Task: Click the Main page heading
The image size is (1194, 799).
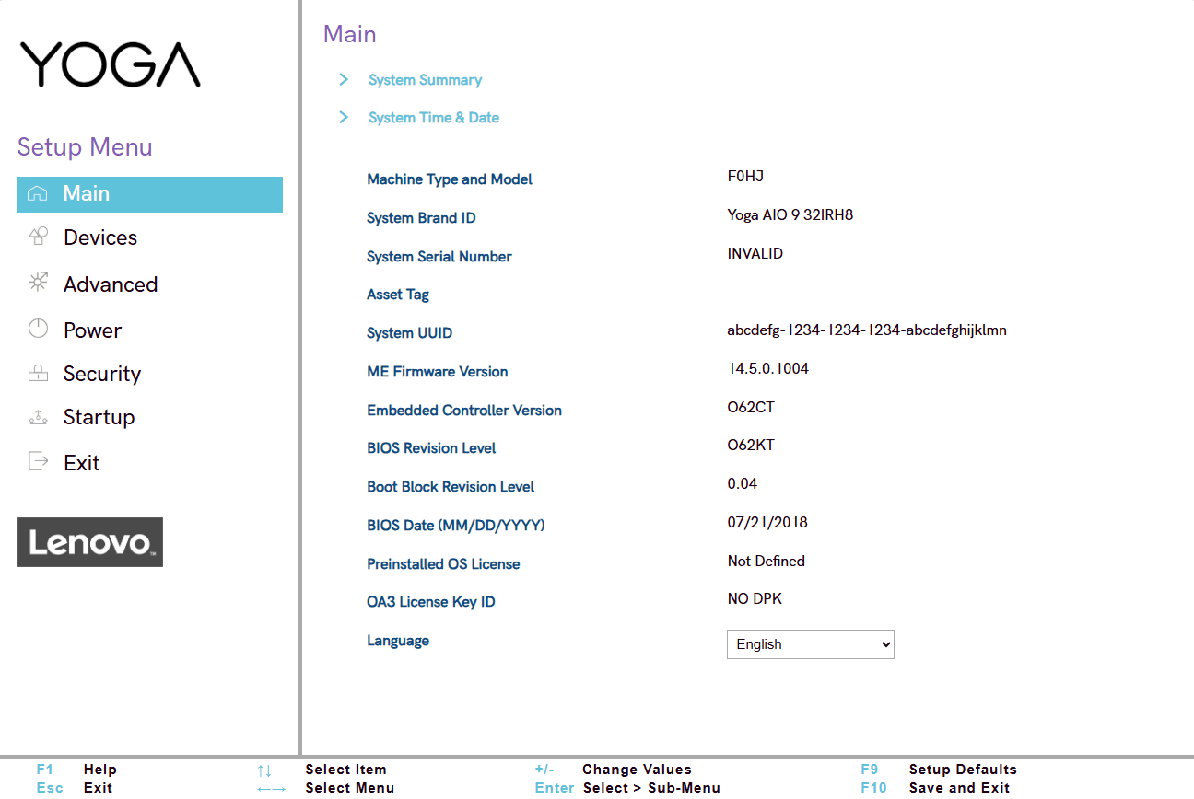Action: 350,35
